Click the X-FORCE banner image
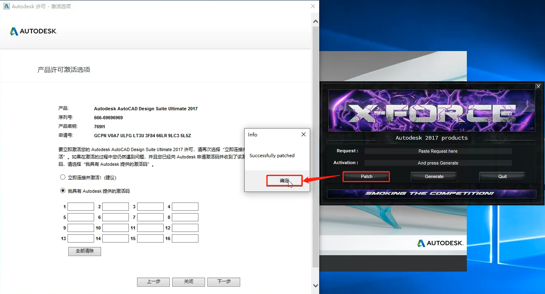545x294 pixels. (432, 110)
